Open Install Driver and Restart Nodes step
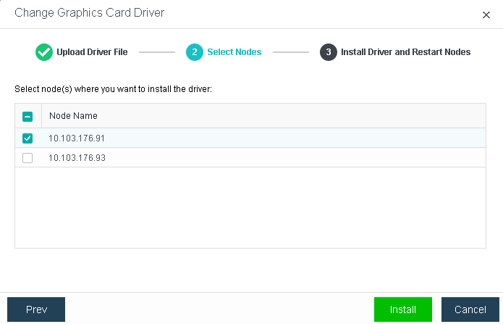The width and height of the screenshot is (503, 324). tap(405, 52)
